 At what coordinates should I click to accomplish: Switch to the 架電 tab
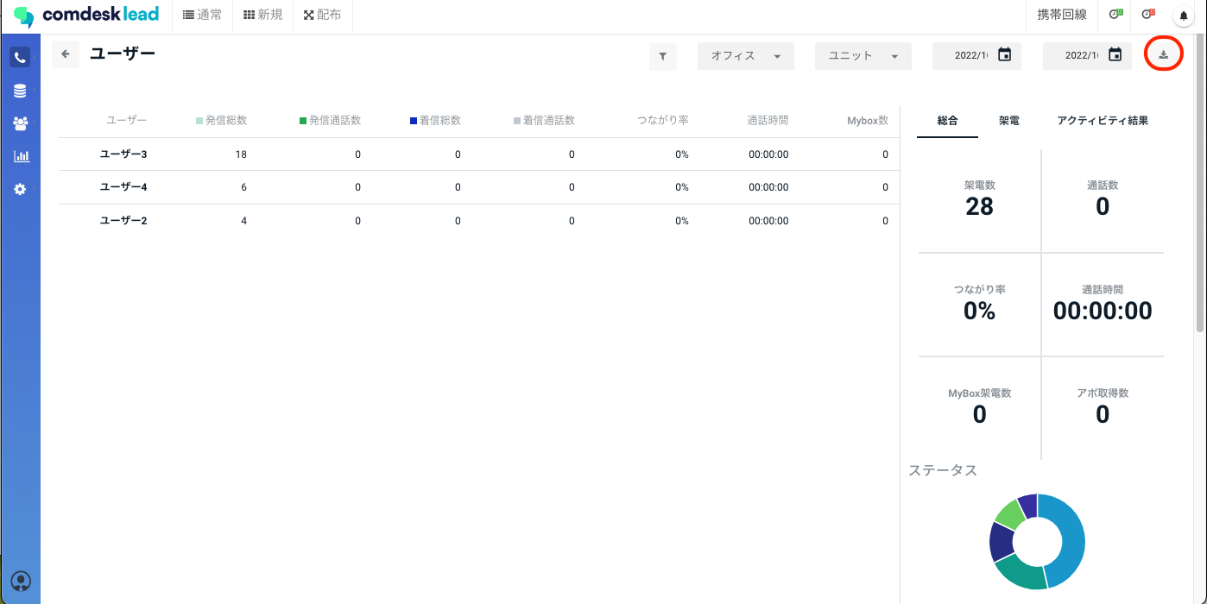pyautogui.click(x=1008, y=121)
